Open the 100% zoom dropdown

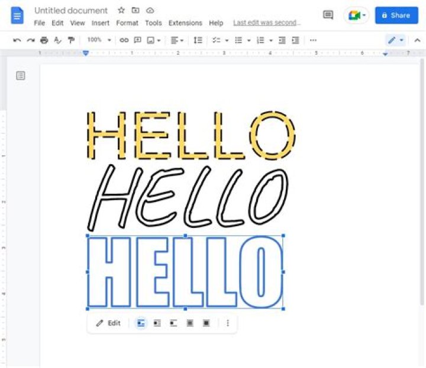(99, 40)
